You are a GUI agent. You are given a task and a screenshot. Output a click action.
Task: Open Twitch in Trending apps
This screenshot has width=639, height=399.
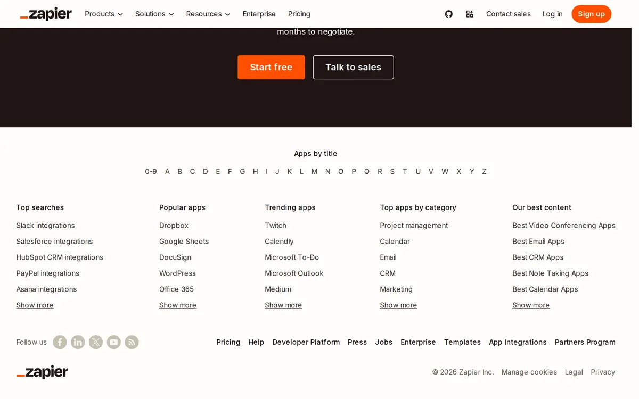[276, 226]
